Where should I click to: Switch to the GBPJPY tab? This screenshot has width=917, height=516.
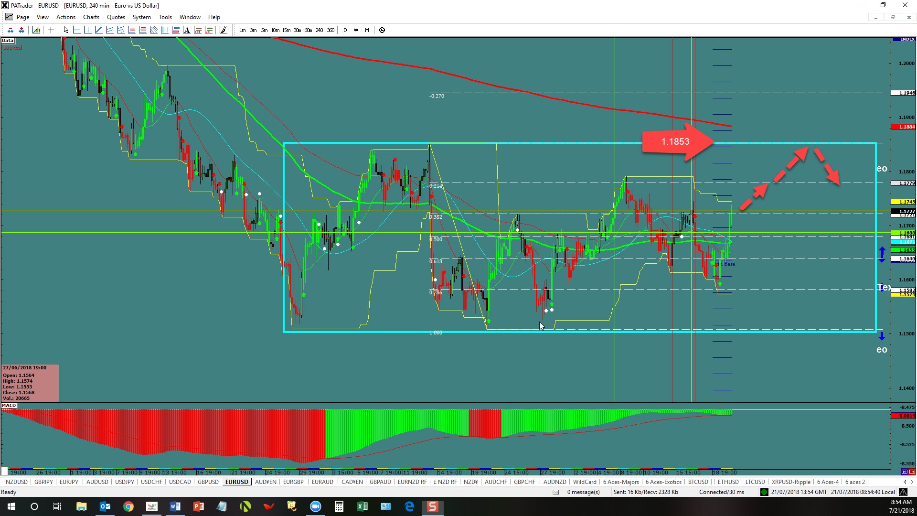[x=44, y=482]
